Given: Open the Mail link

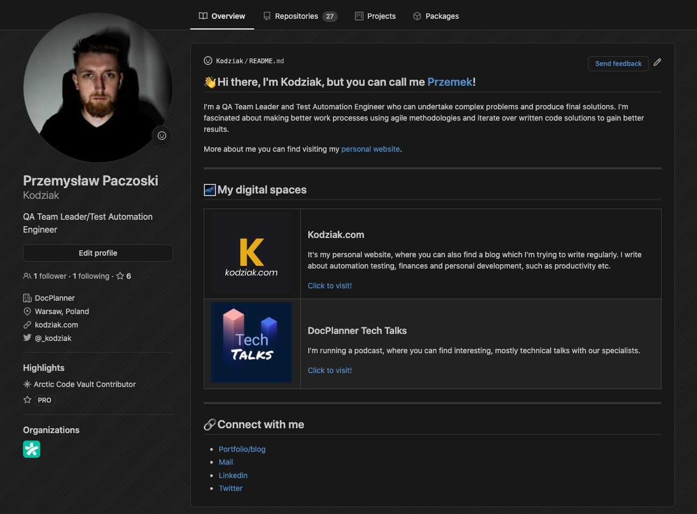Looking at the screenshot, I should click(x=226, y=462).
